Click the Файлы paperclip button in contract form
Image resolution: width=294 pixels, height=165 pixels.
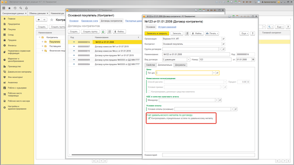click(x=197, y=33)
